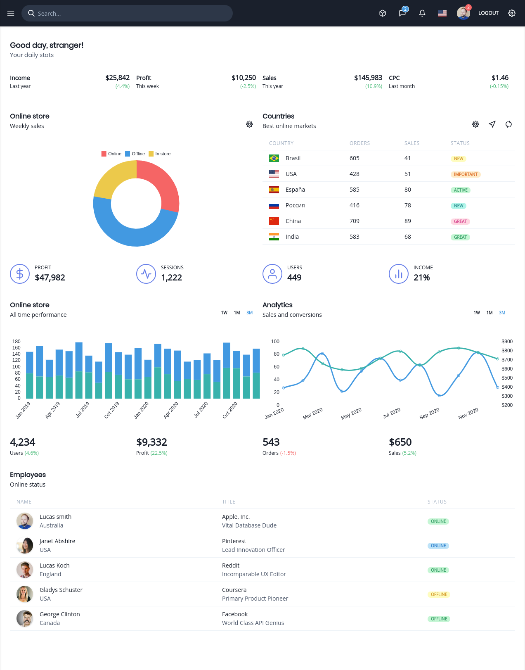
Task: Open the notifications bell
Action: (422, 13)
